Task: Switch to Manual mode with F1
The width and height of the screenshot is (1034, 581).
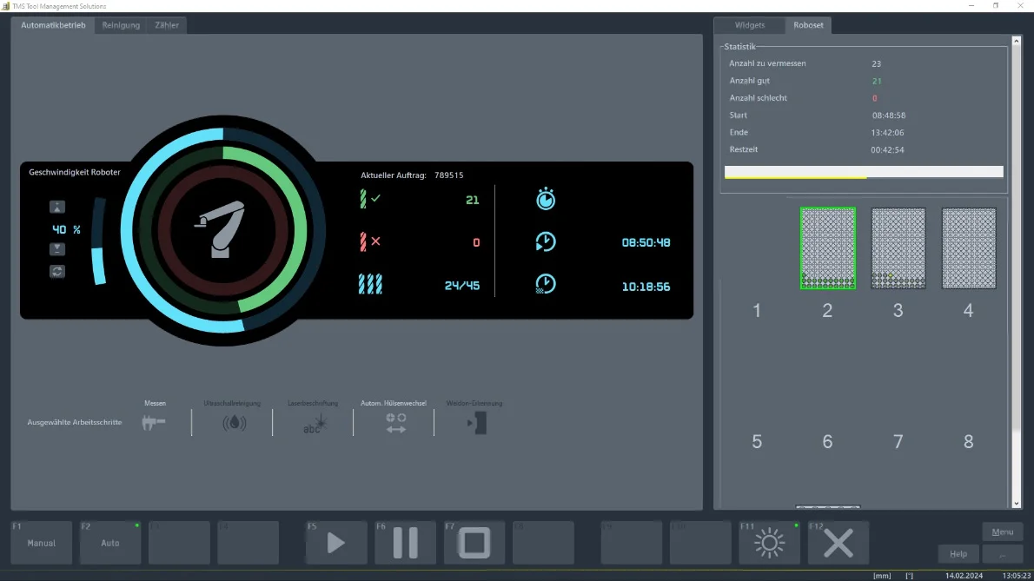Action: (42, 543)
